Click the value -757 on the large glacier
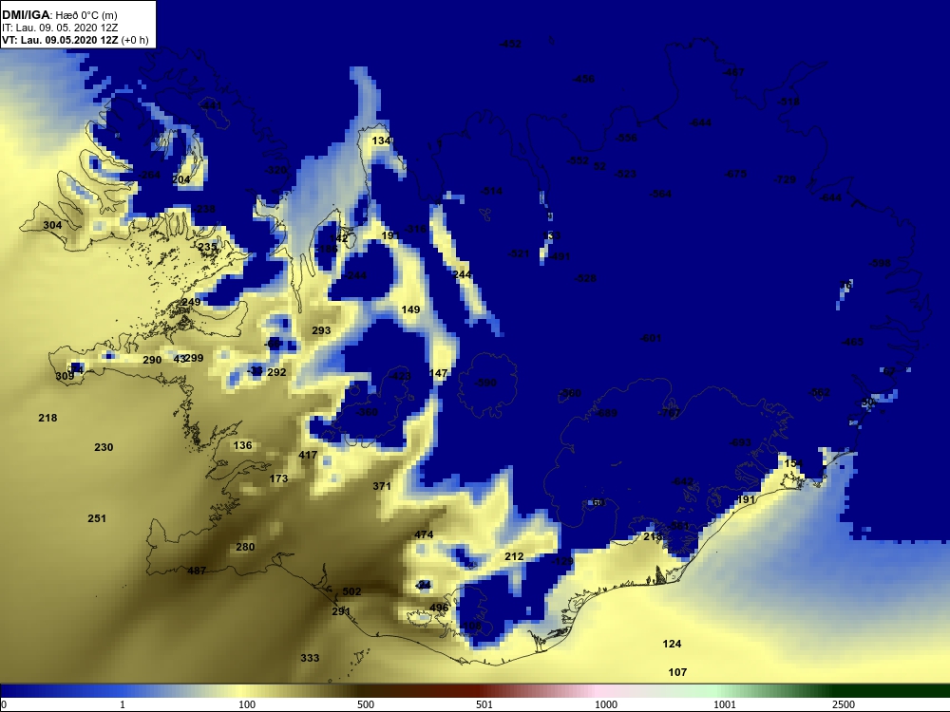Image resolution: width=950 pixels, height=712 pixels. [x=669, y=413]
